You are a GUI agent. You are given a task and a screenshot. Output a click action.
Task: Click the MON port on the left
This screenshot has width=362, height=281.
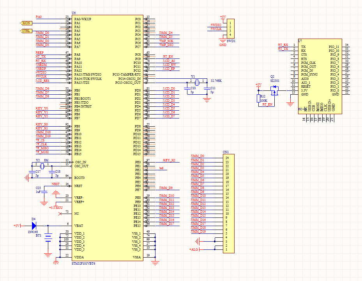point(26,23)
